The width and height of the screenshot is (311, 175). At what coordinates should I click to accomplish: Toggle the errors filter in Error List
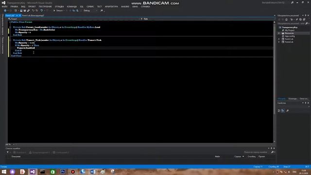[19, 152]
